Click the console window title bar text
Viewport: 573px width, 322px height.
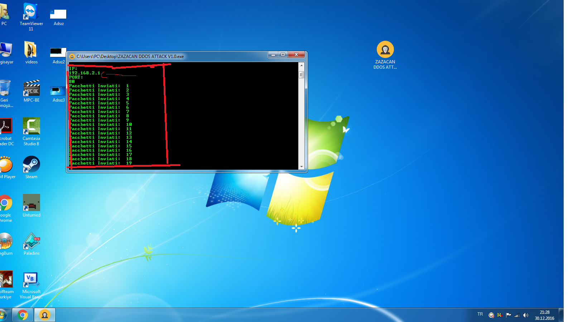pos(130,57)
